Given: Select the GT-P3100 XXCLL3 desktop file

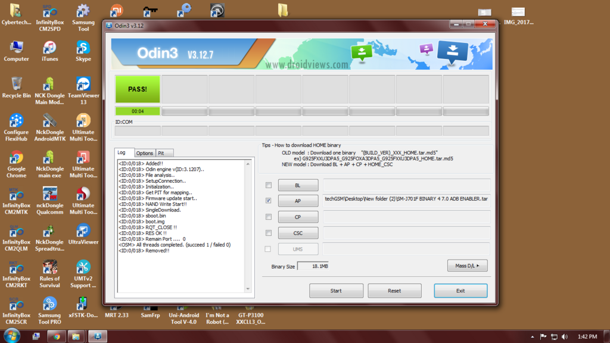Looking at the screenshot, I should [x=251, y=315].
